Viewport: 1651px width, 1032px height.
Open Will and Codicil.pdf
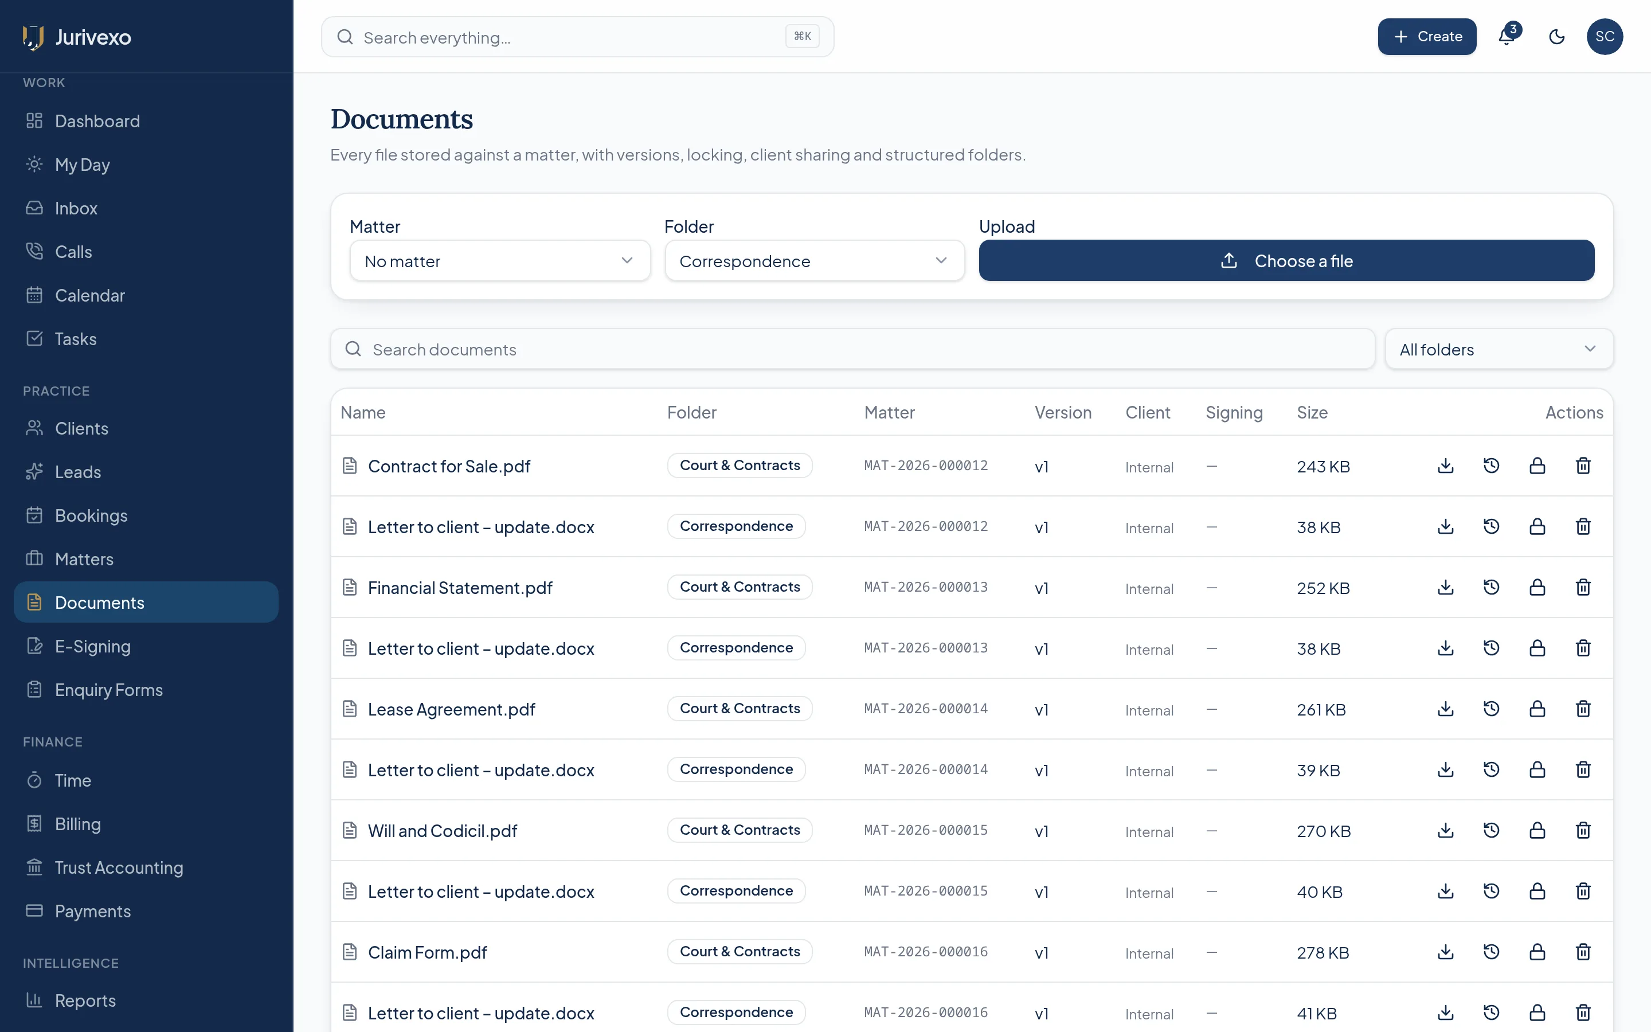coord(442,831)
